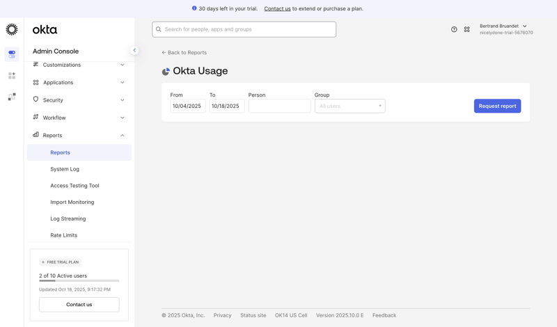Click the trial info icon in banner
Screen dimensions: 557x327
click(194, 8)
